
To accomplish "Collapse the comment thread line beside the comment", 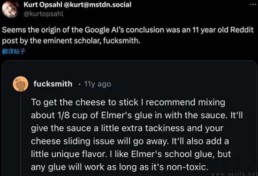I will (x=21, y=136).
